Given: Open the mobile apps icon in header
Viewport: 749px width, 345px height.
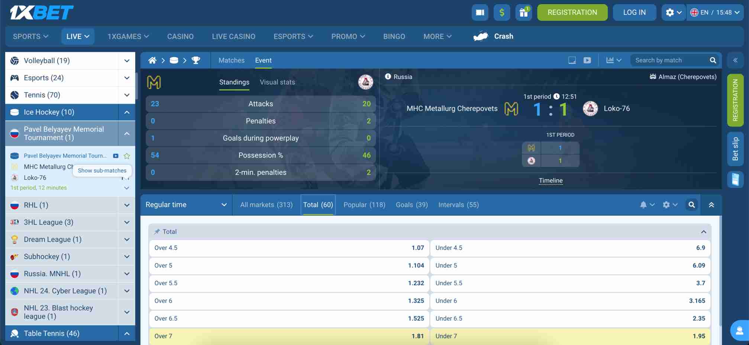Looking at the screenshot, I should click(480, 12).
